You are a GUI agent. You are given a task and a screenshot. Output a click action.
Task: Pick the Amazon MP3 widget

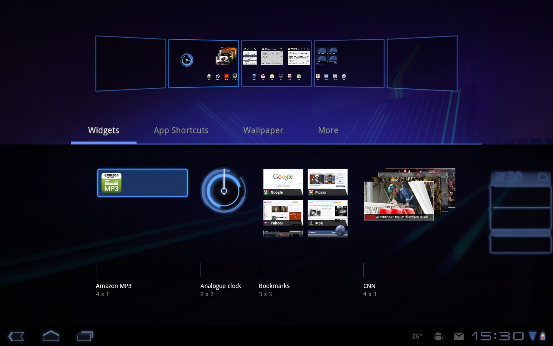143,183
